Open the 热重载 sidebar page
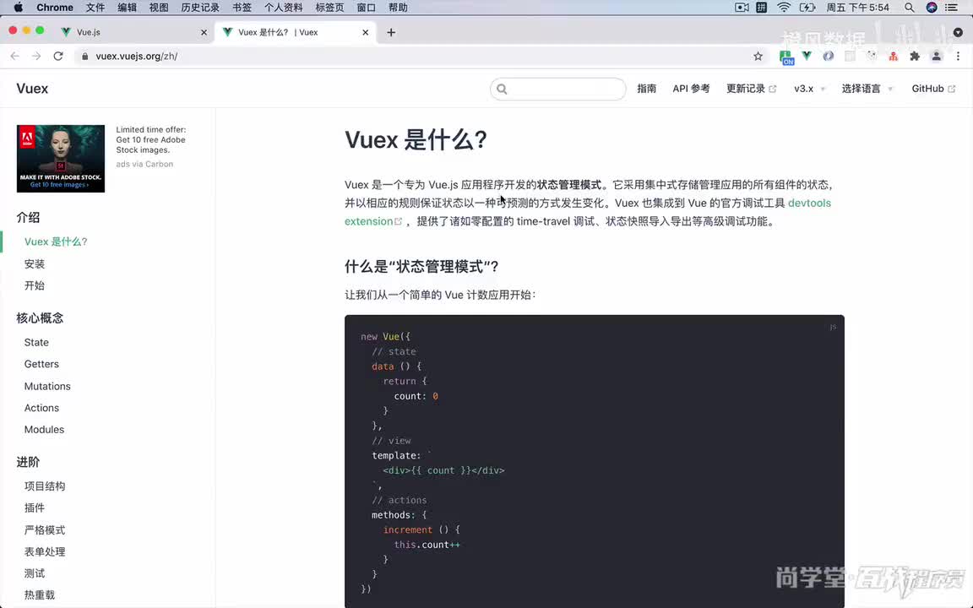The height and width of the screenshot is (608, 973). click(40, 595)
